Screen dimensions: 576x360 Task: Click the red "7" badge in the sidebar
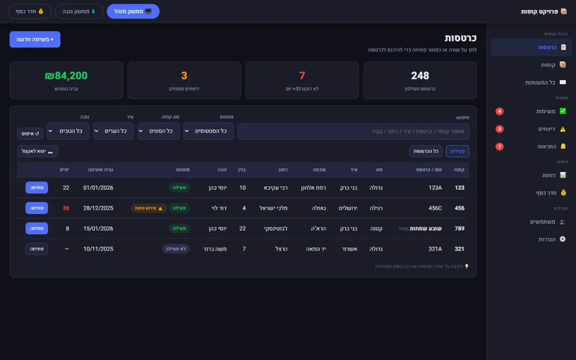(500, 146)
